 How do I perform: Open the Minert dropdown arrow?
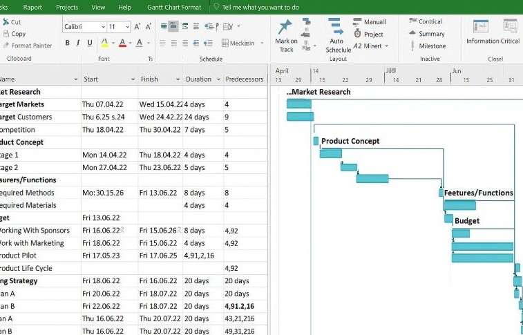[387, 46]
